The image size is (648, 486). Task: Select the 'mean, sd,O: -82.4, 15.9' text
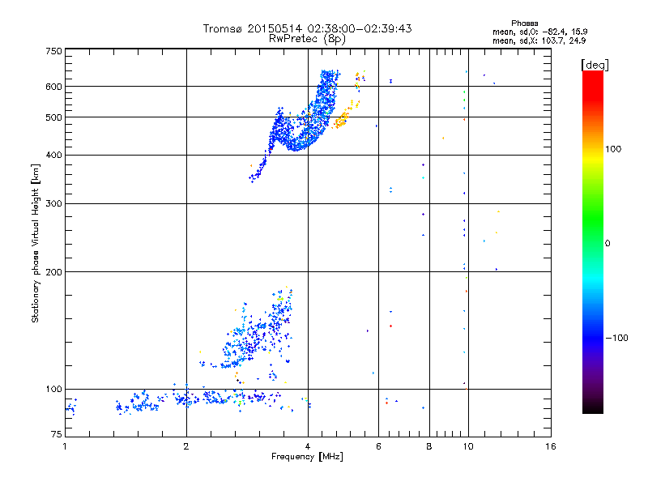pos(539,32)
